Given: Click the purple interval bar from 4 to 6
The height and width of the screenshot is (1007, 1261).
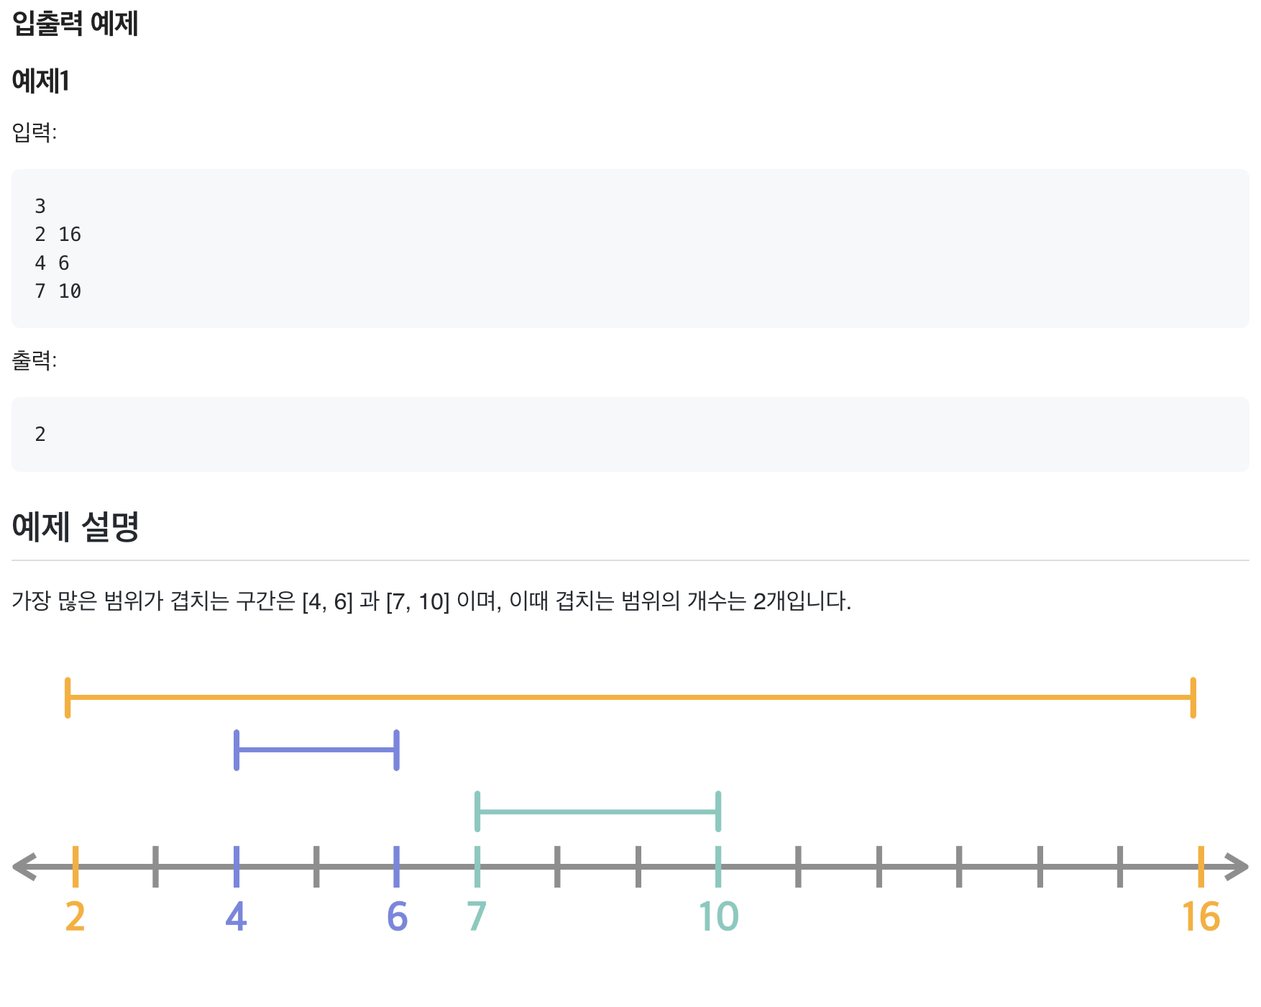Looking at the screenshot, I should pyautogui.click(x=316, y=750).
